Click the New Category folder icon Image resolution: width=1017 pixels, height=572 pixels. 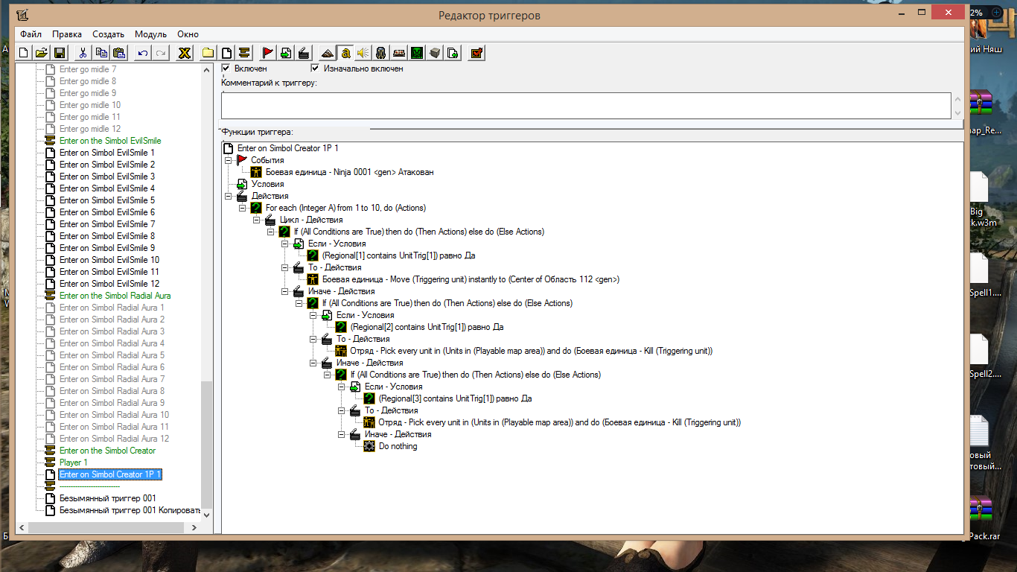208,53
